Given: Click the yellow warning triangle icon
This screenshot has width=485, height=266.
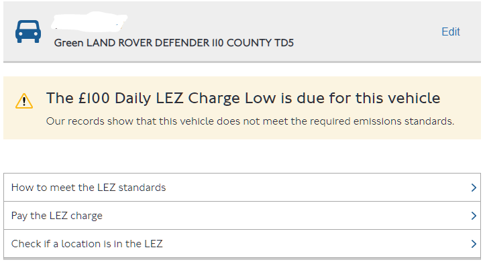Looking at the screenshot, I should pyautogui.click(x=24, y=101).
